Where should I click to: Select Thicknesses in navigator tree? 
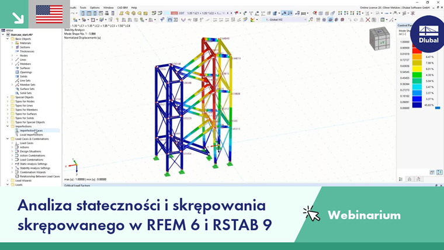(27, 51)
